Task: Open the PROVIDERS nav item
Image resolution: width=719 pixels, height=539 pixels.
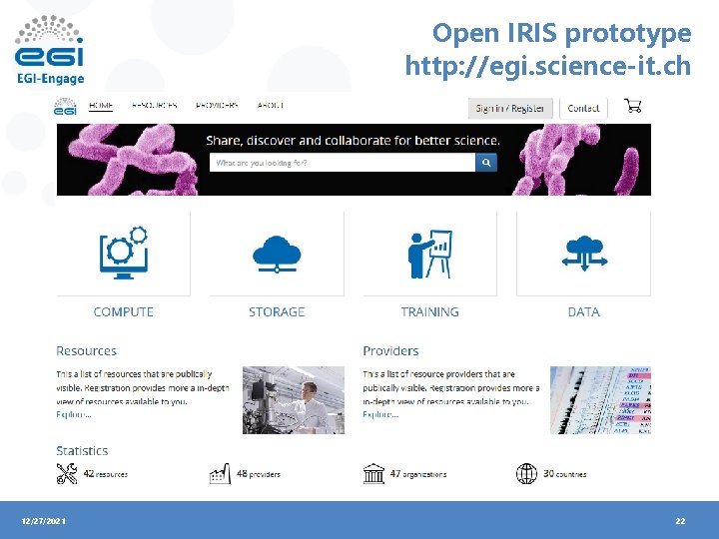Action: (x=217, y=106)
